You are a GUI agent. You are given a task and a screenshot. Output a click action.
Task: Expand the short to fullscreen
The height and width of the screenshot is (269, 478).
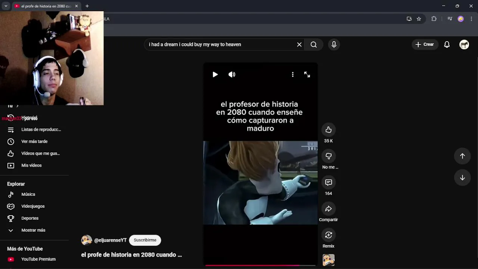(x=307, y=74)
